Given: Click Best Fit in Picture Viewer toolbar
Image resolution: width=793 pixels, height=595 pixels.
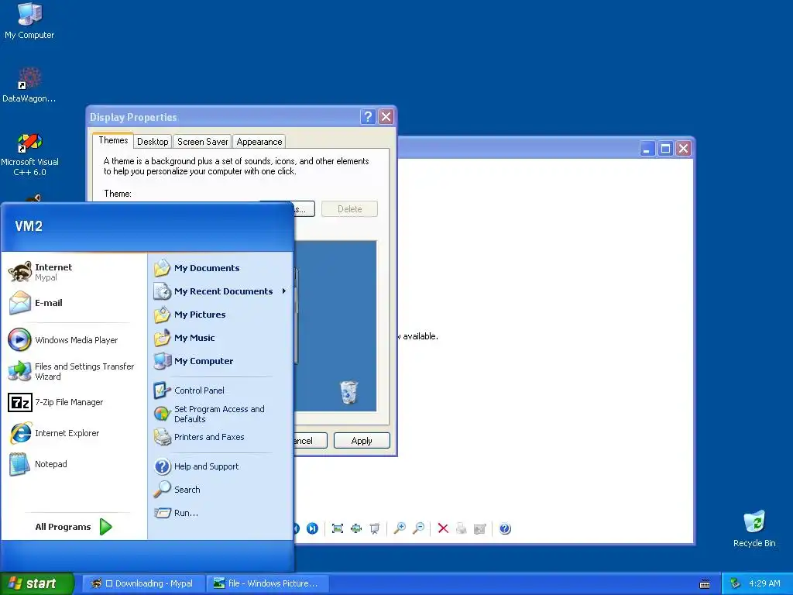Looking at the screenshot, I should 338,528.
